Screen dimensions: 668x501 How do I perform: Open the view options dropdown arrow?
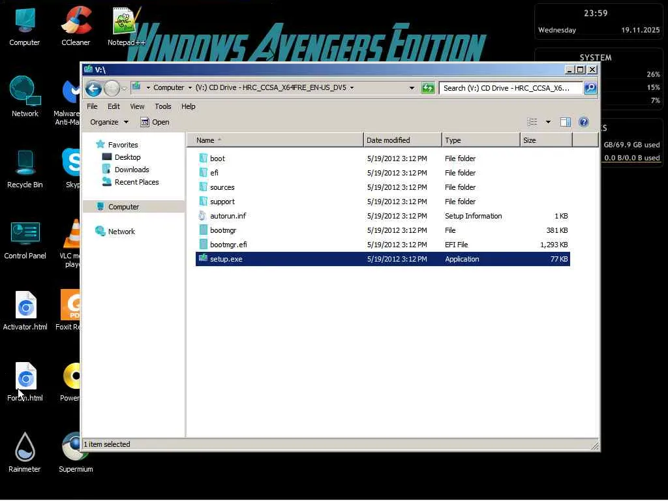pos(548,122)
